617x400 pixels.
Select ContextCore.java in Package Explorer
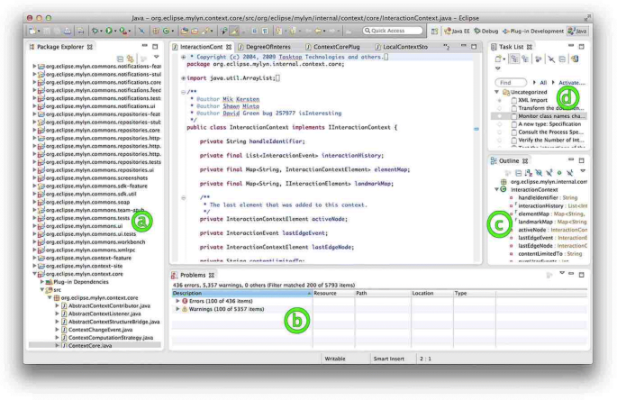[x=89, y=345]
